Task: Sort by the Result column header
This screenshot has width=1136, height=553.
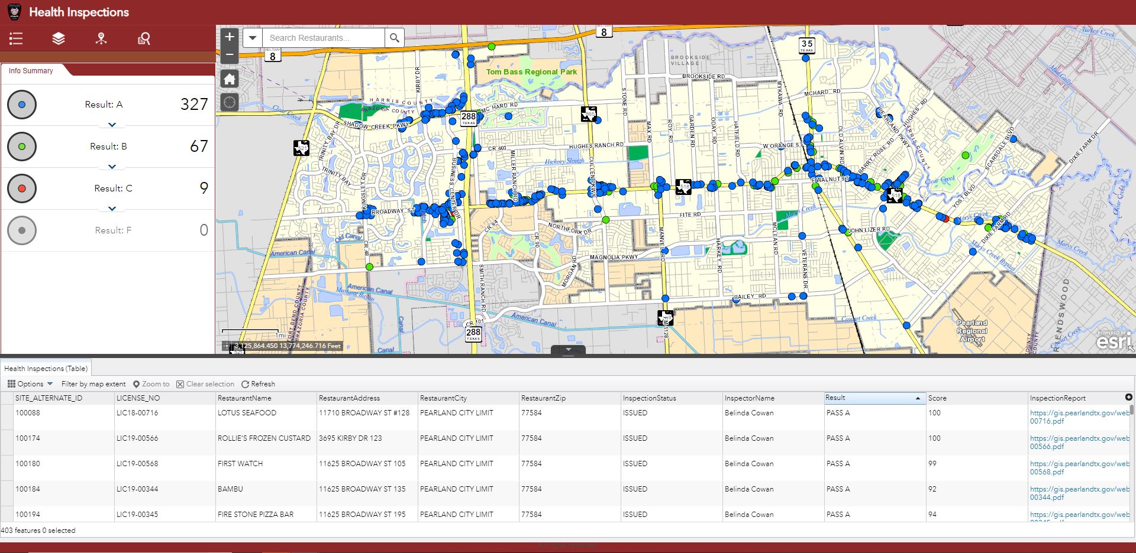Action: click(874, 398)
